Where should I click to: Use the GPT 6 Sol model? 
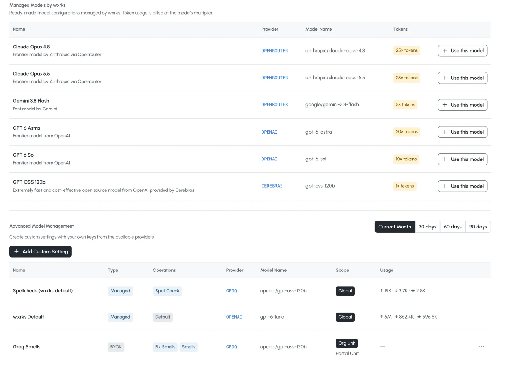[462, 159]
